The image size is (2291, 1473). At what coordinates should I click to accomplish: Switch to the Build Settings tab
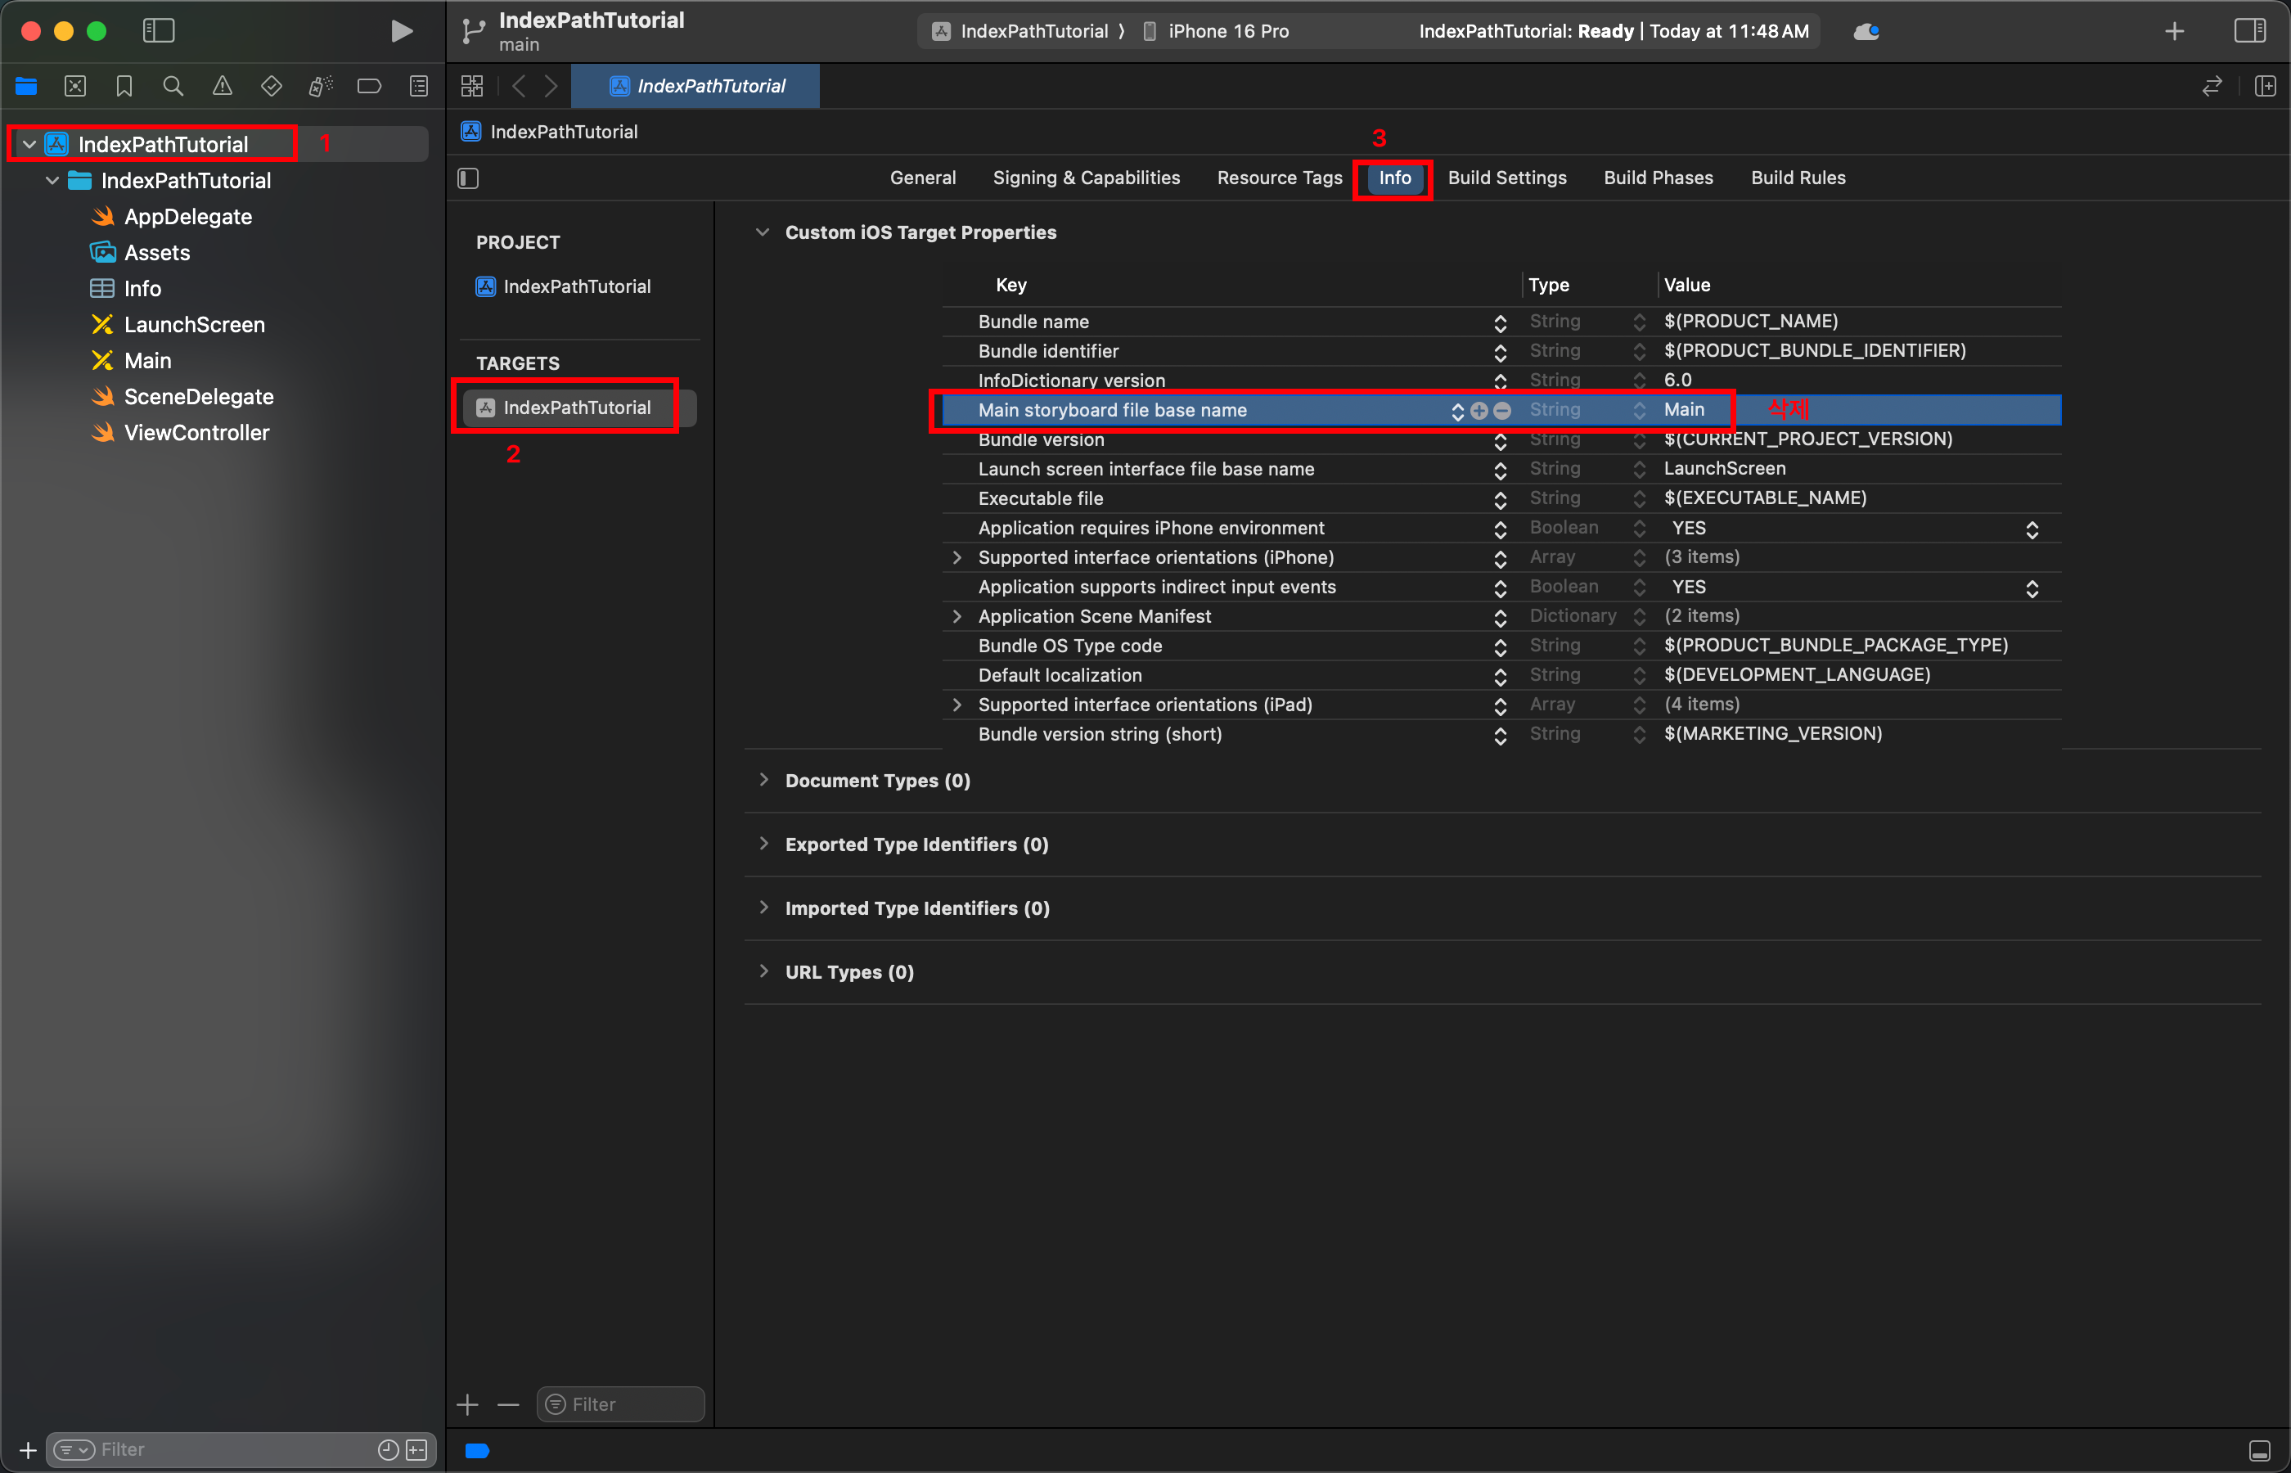click(x=1507, y=178)
